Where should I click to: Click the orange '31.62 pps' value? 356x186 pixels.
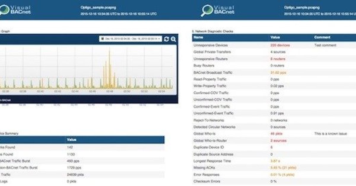(278, 73)
